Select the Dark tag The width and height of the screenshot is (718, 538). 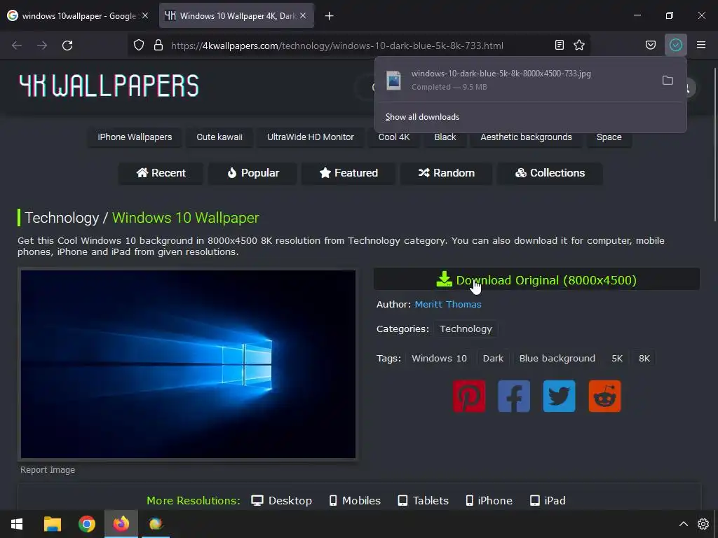click(493, 358)
